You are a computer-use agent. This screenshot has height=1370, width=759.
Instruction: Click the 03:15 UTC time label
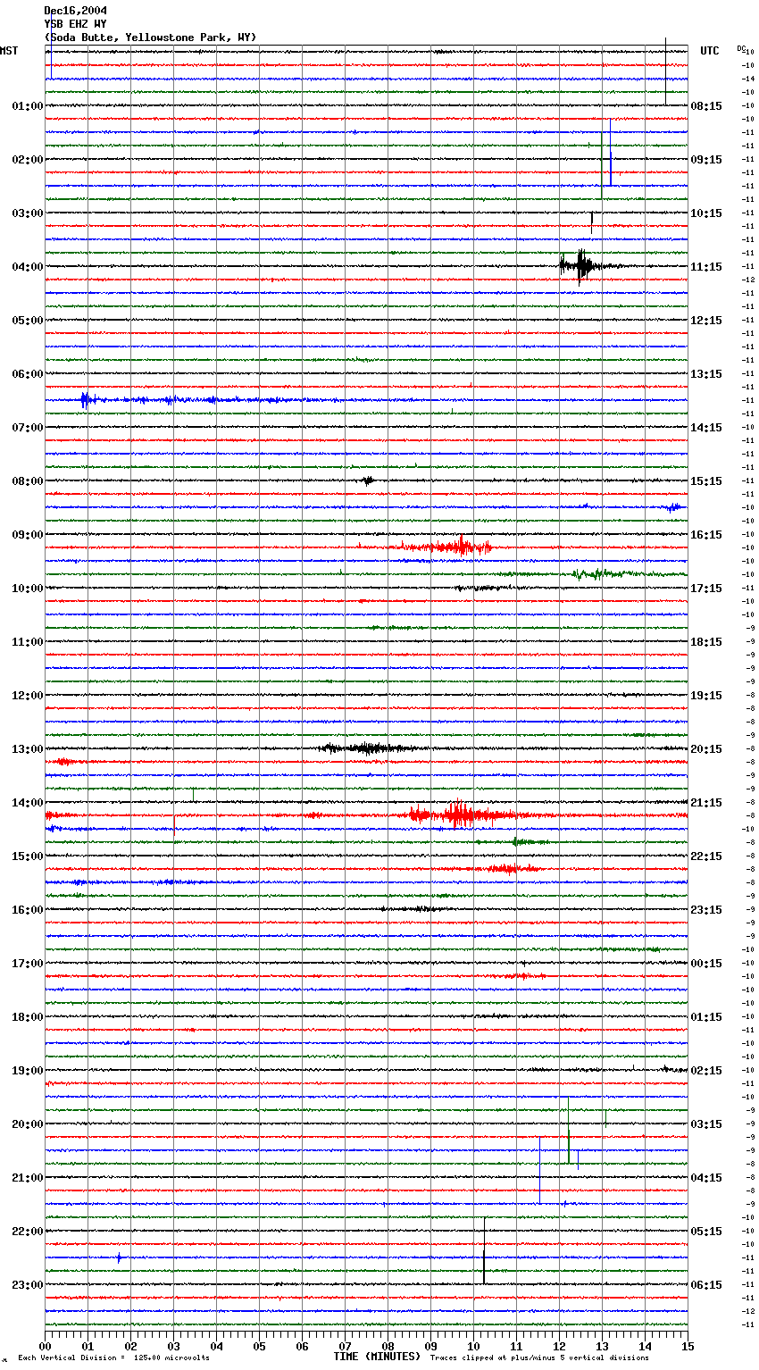tap(706, 1124)
